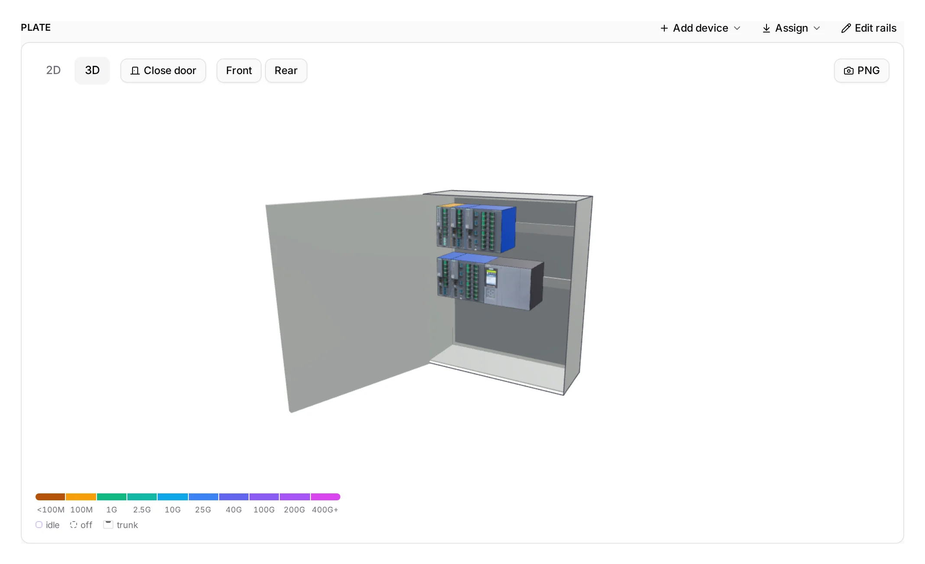Switch to 2D view

53,70
